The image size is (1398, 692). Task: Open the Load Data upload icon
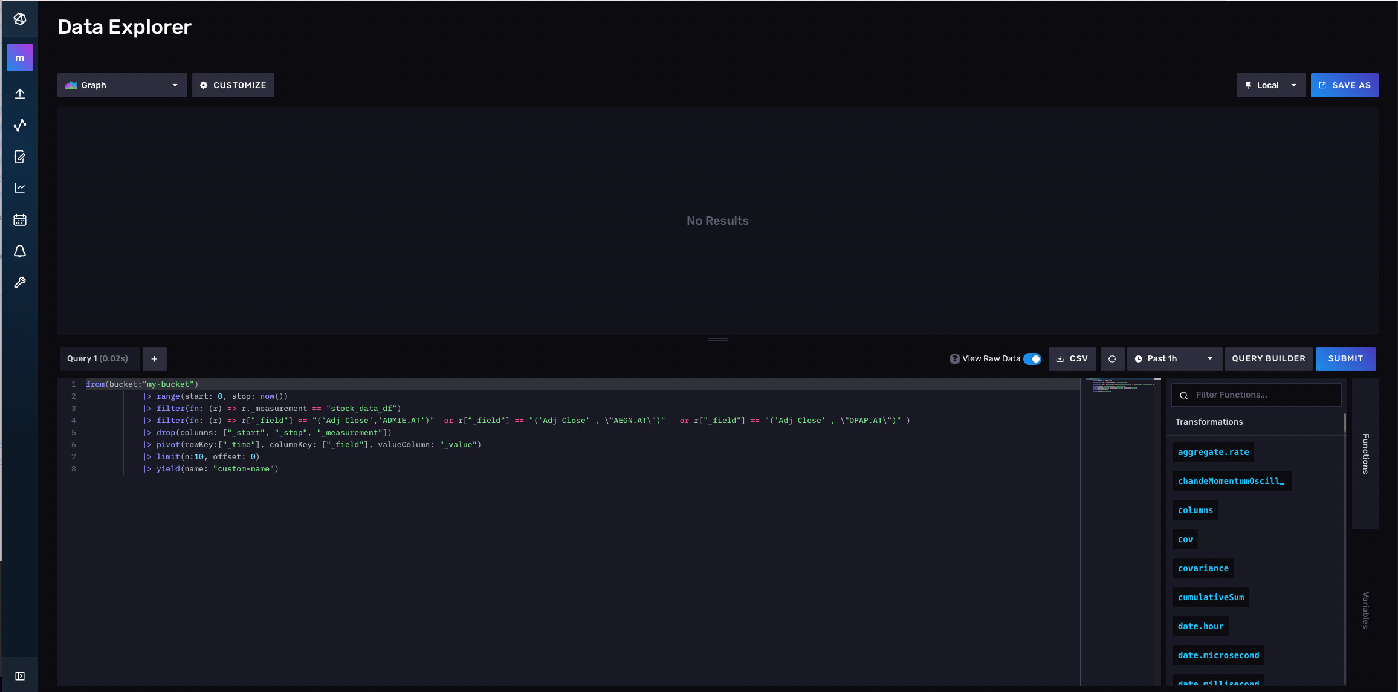pos(20,94)
